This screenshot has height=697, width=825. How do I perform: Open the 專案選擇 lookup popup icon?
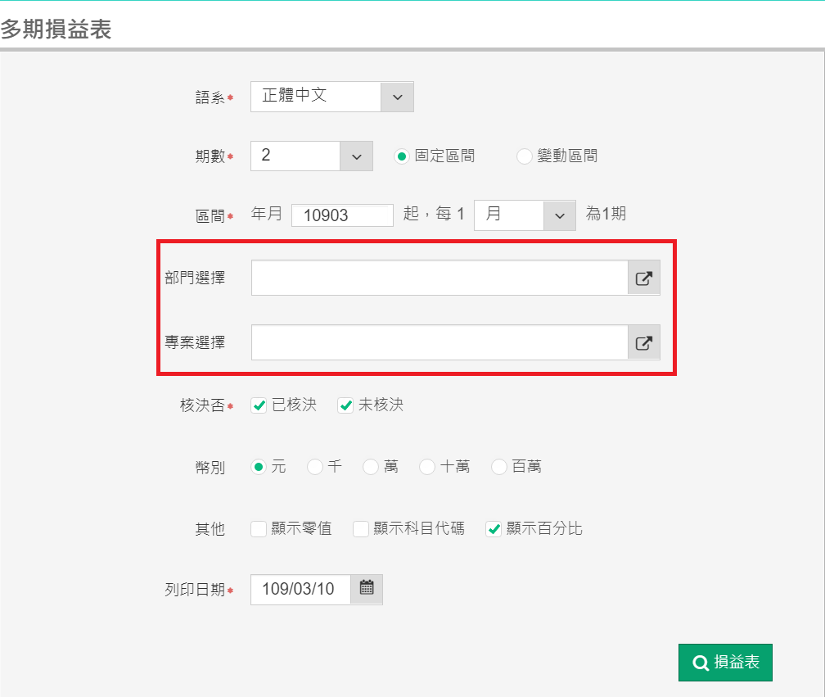click(644, 342)
